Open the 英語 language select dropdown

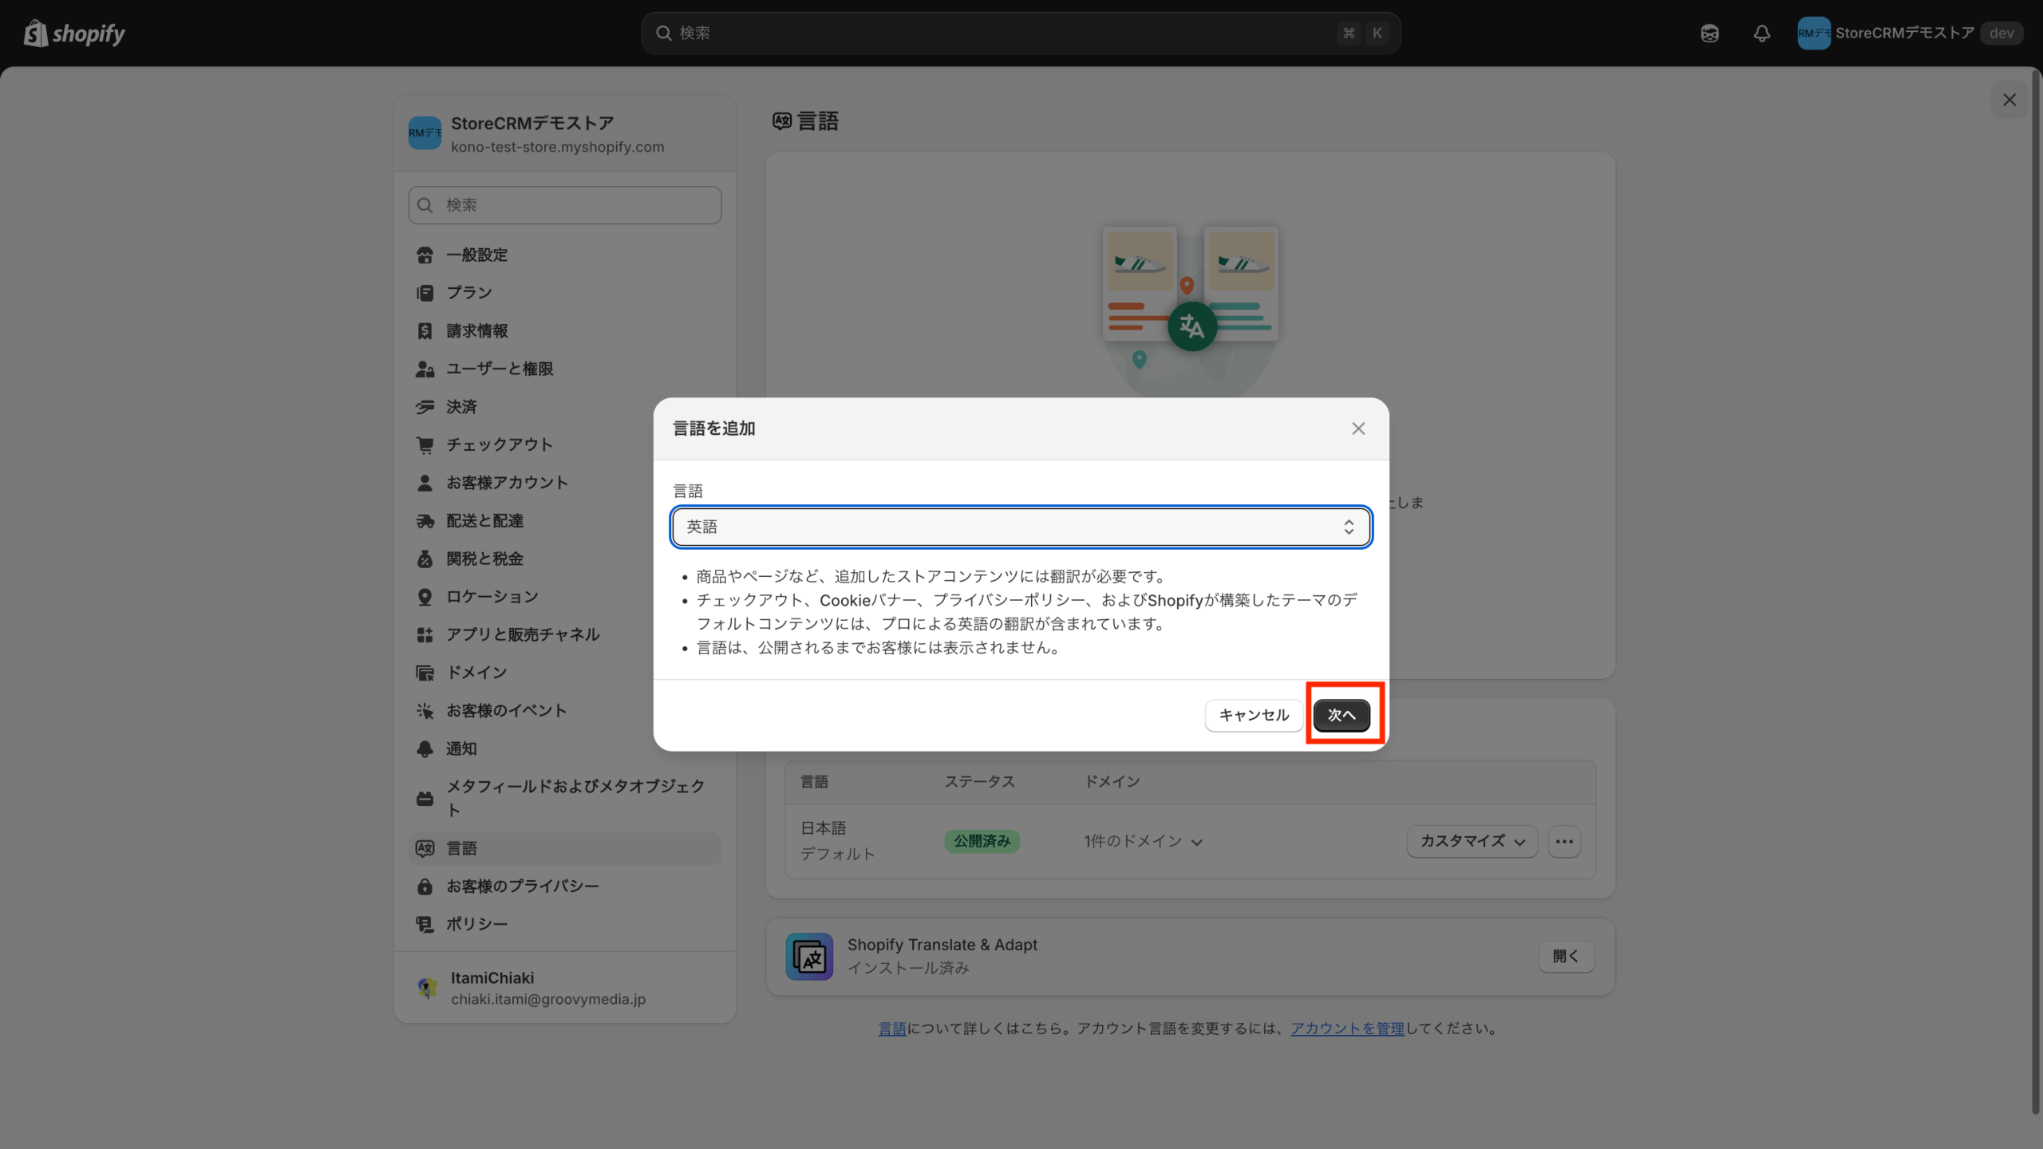click(x=1021, y=527)
